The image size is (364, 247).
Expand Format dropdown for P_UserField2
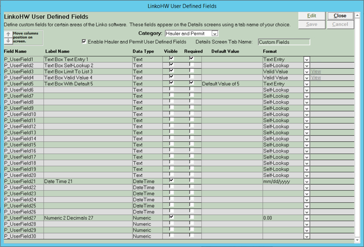(x=307, y=65)
